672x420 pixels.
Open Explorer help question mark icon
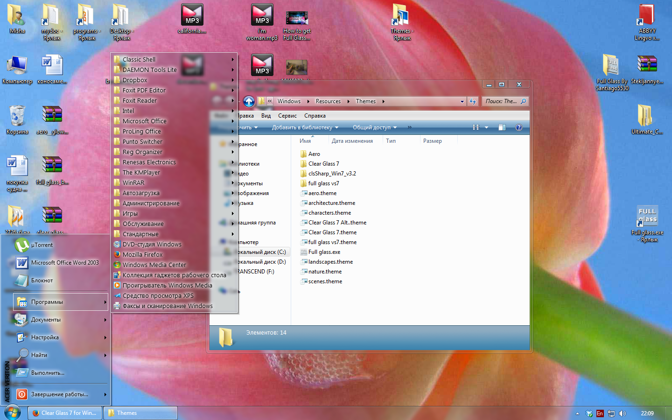518,127
